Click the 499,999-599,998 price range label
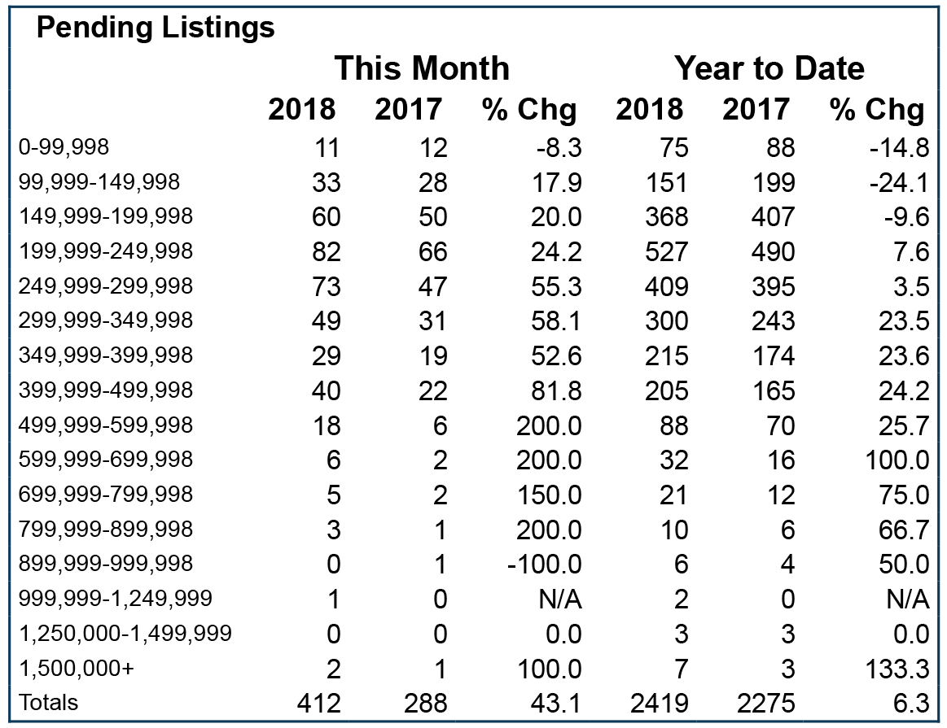Viewport: 947px width, 728px height. coord(106,425)
